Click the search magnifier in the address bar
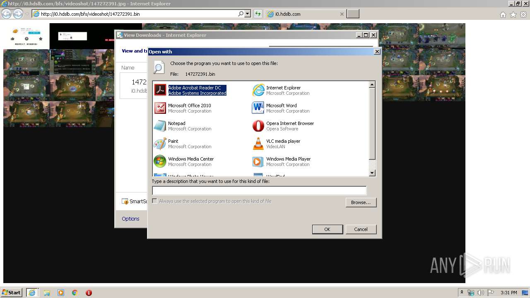Image resolution: width=530 pixels, height=298 pixels. coord(241,14)
